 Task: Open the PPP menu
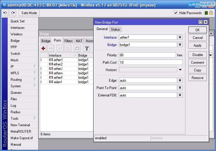[x=23, y=47]
